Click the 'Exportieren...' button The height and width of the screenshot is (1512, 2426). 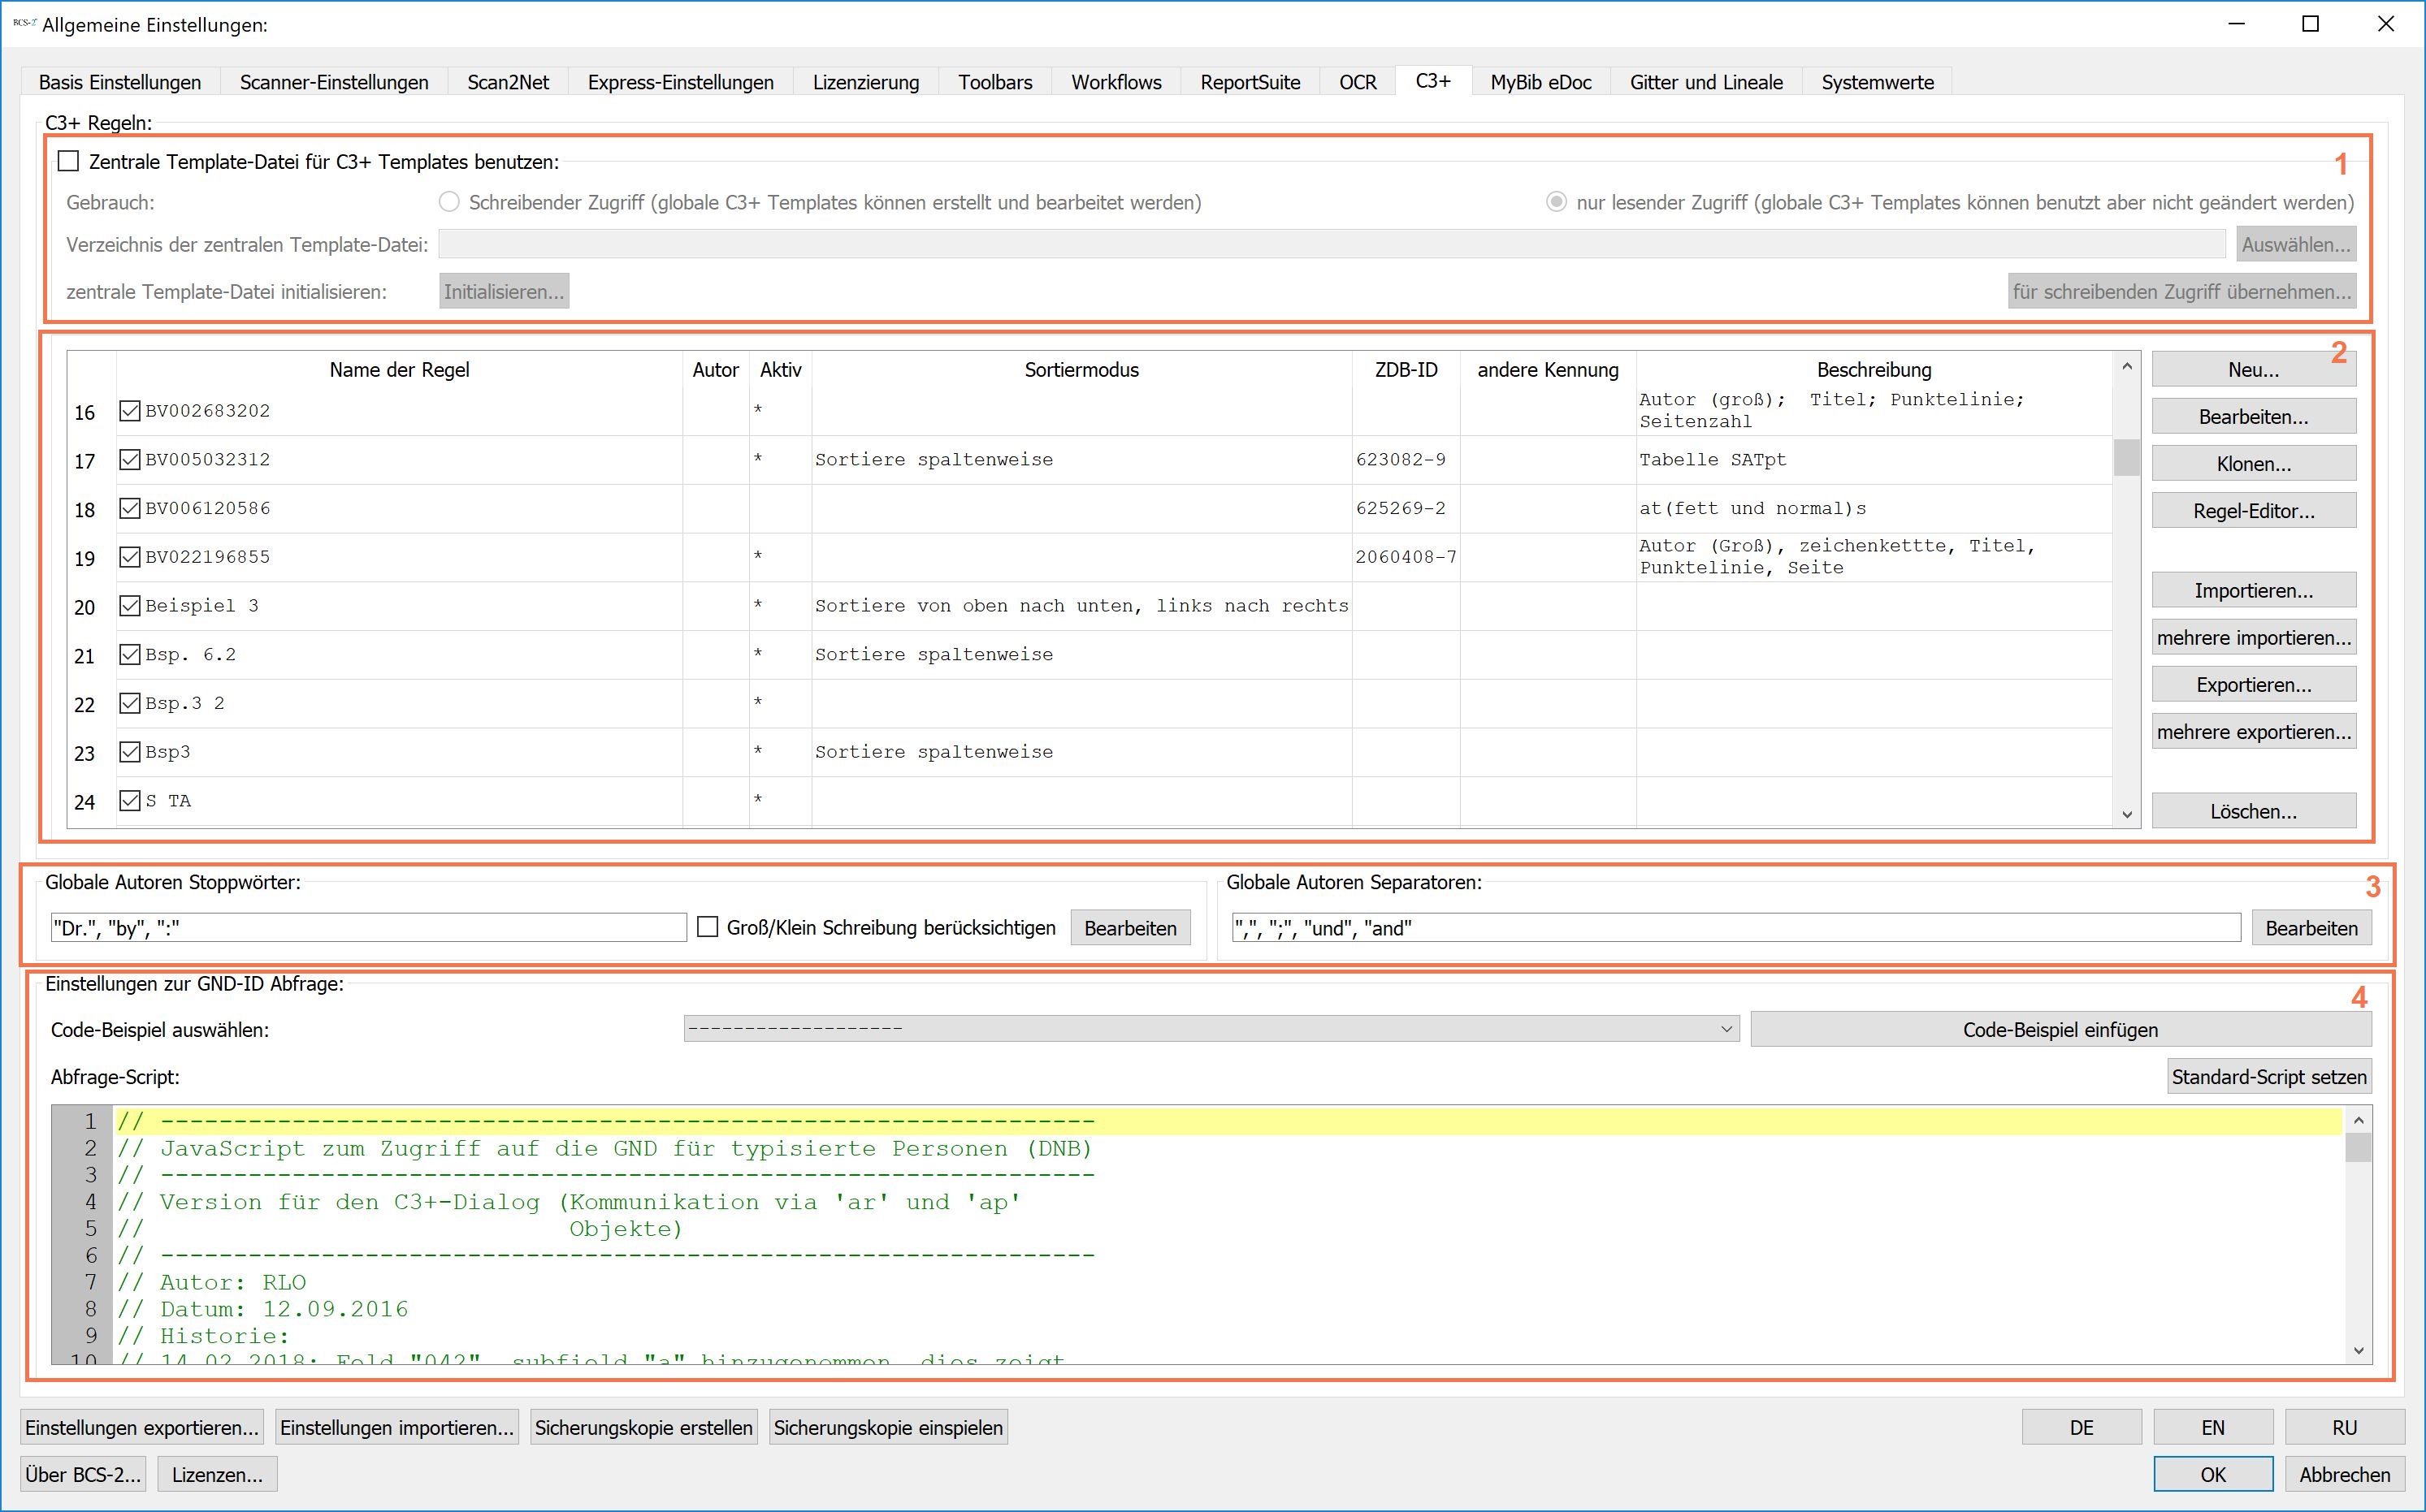pos(2253,684)
